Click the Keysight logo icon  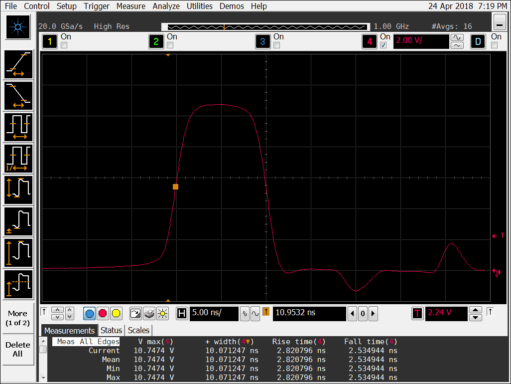coord(18,27)
